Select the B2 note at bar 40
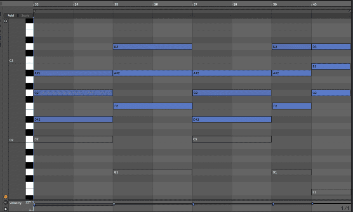 pos(331,66)
